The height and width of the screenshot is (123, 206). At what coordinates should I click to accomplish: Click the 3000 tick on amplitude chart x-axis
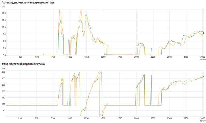pos(203,57)
